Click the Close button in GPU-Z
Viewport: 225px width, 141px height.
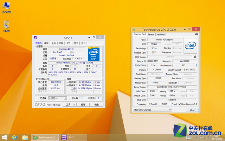[x=192, y=110]
